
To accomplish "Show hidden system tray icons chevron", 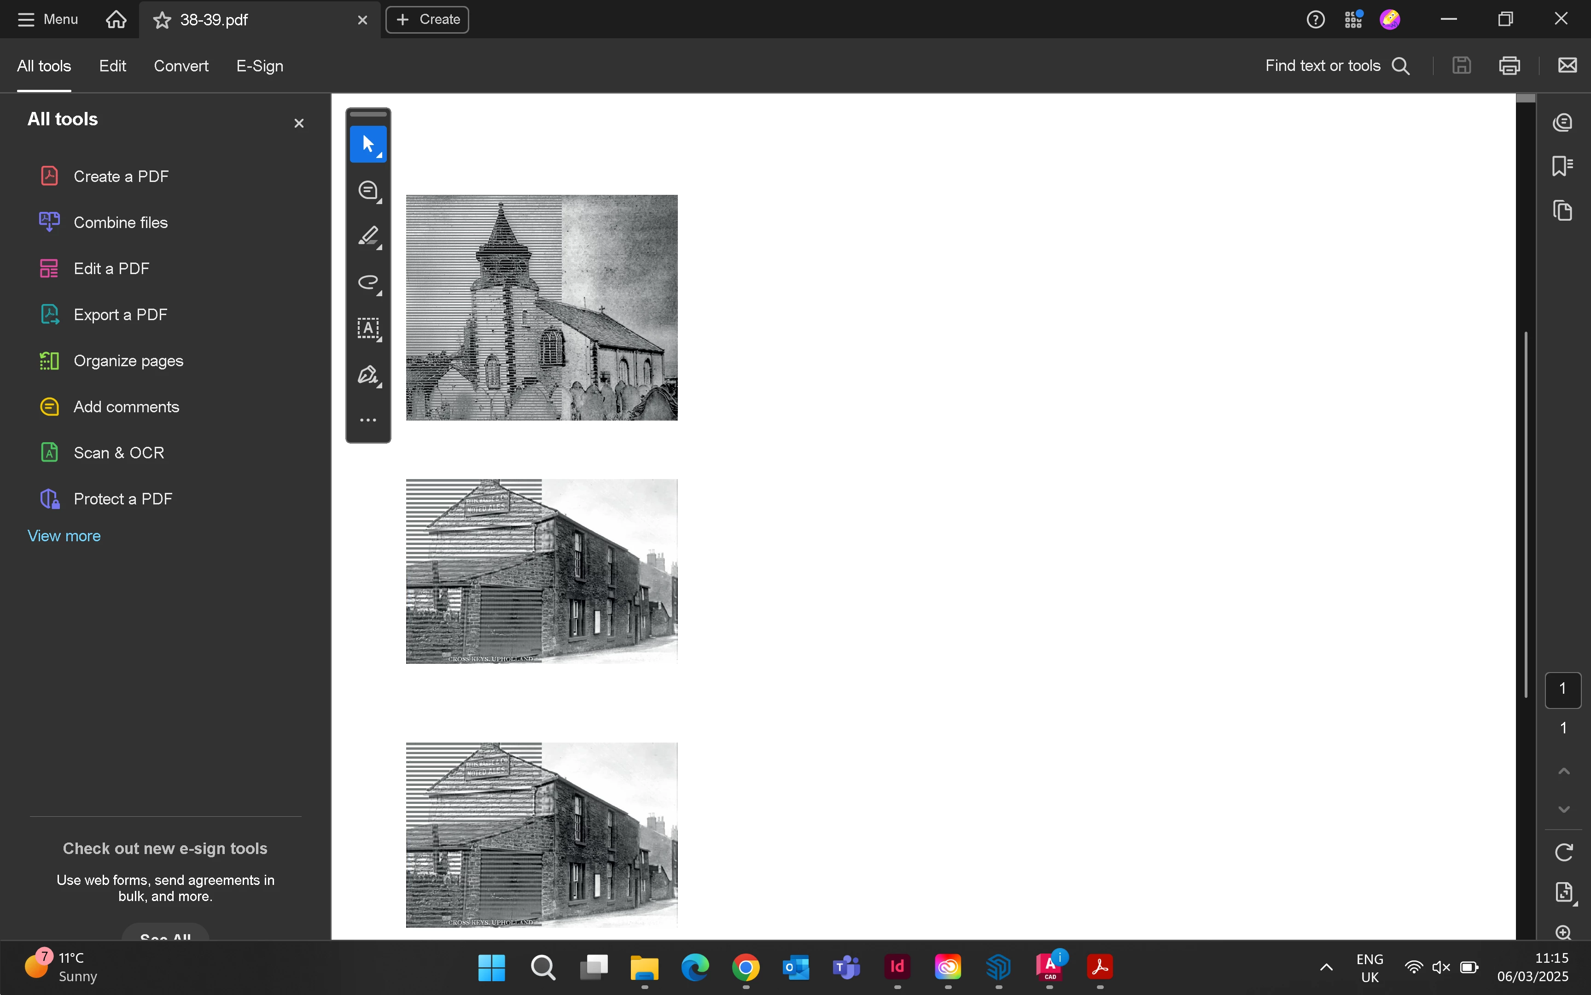I will pyautogui.click(x=1326, y=967).
